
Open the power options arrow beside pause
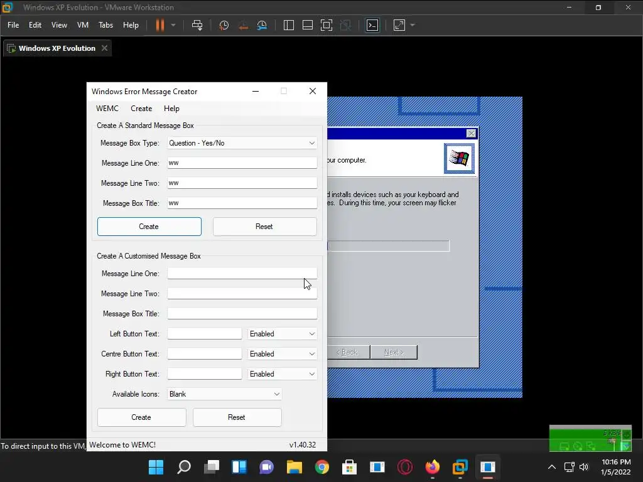tap(173, 25)
